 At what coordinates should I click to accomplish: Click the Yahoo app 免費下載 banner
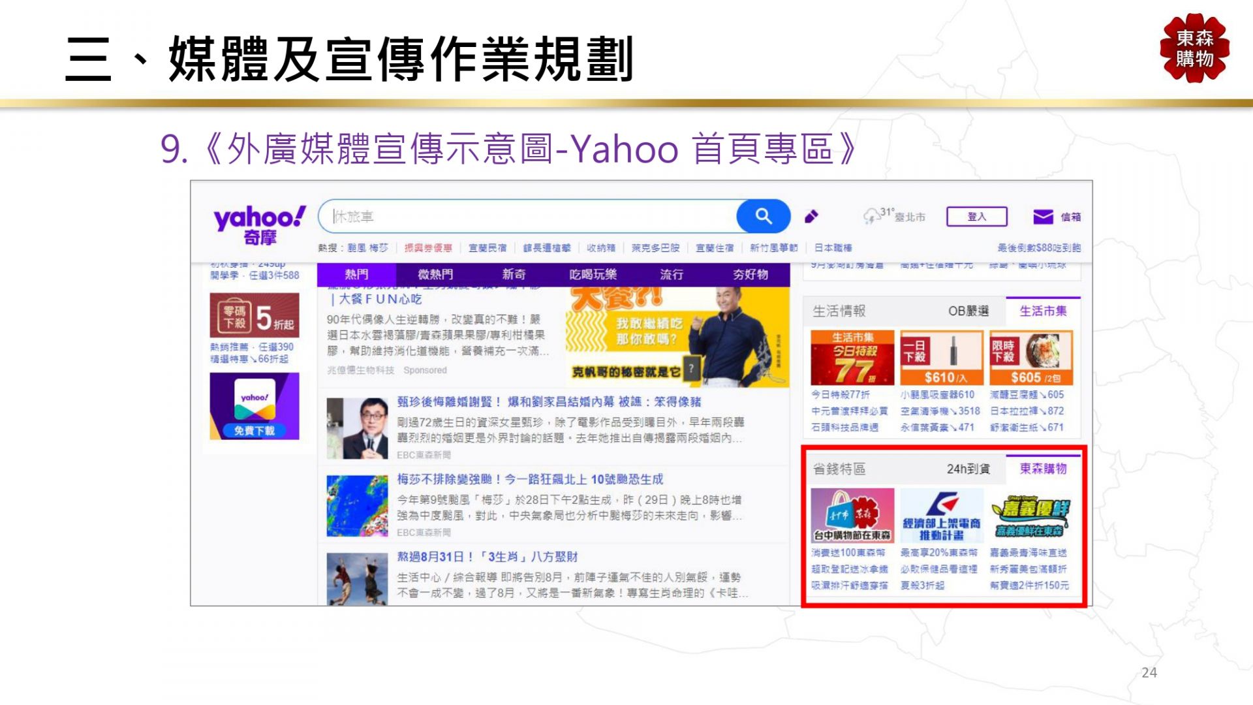pos(255,406)
